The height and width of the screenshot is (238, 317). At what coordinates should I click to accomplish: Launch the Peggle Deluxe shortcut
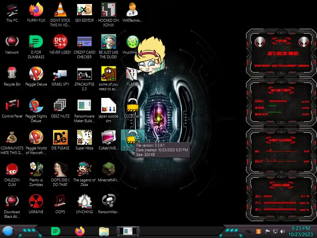(36, 77)
